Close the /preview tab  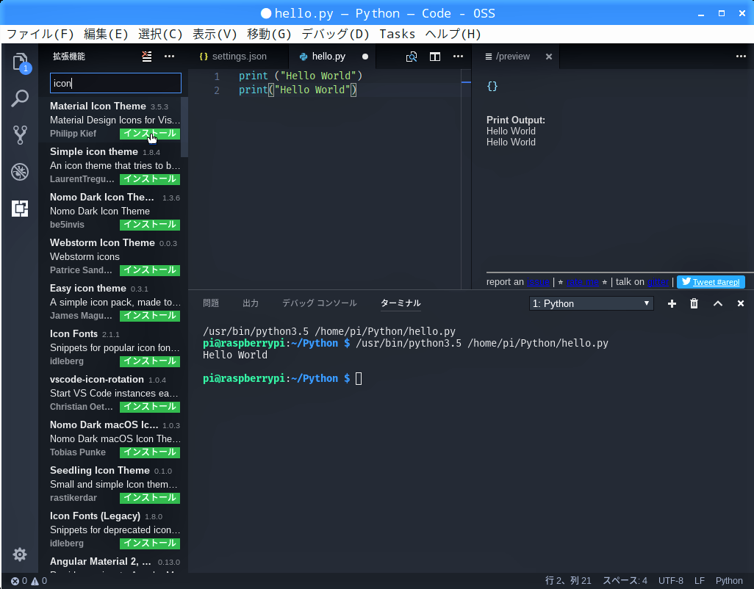[549, 57]
